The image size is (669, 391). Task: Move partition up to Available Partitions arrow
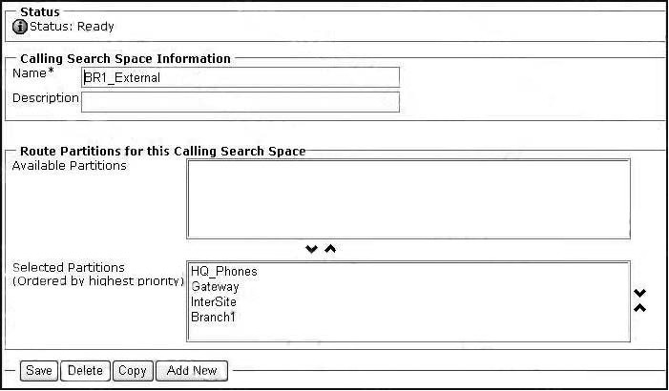330,249
